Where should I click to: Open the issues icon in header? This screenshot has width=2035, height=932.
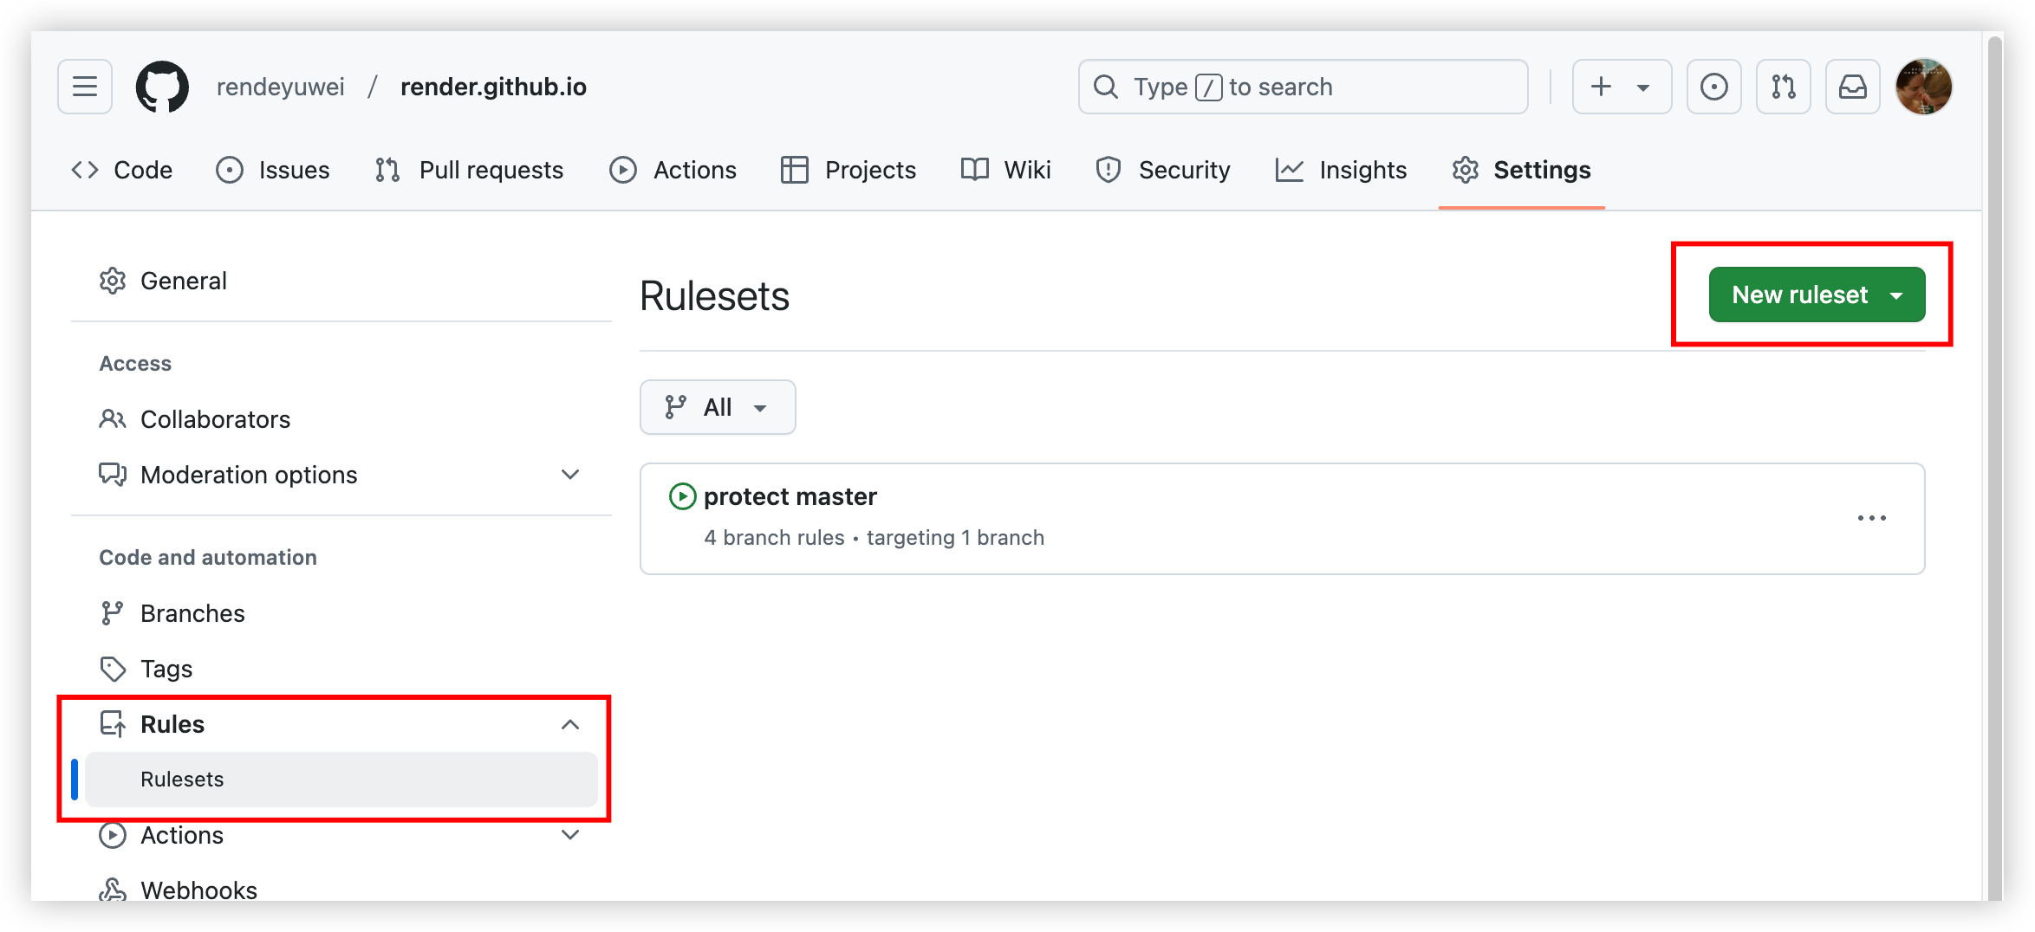[x=1713, y=87]
